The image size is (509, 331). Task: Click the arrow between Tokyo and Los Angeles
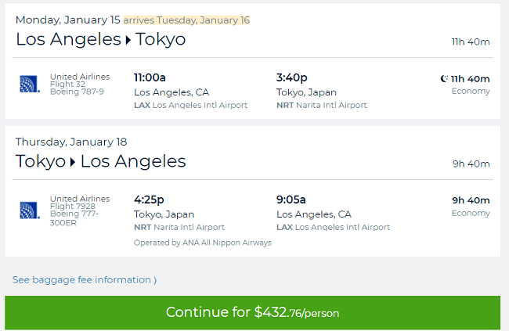[x=73, y=162]
